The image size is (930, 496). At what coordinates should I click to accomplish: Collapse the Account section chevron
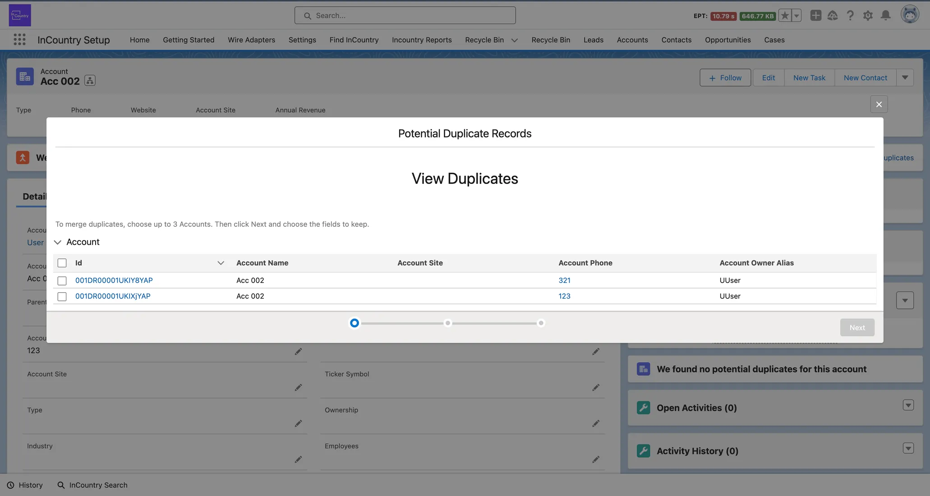point(58,242)
